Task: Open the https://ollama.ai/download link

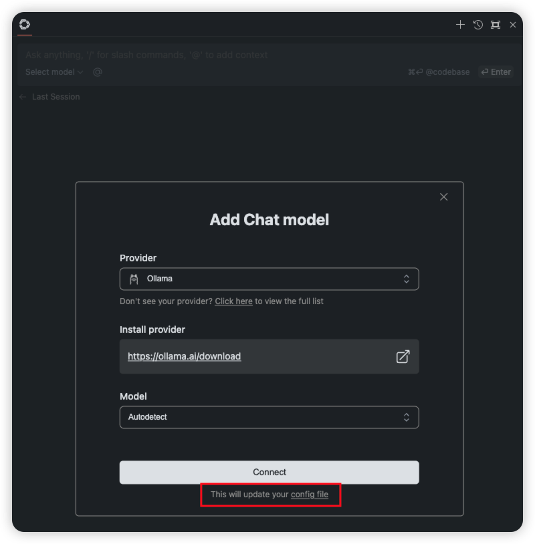Action: (184, 356)
